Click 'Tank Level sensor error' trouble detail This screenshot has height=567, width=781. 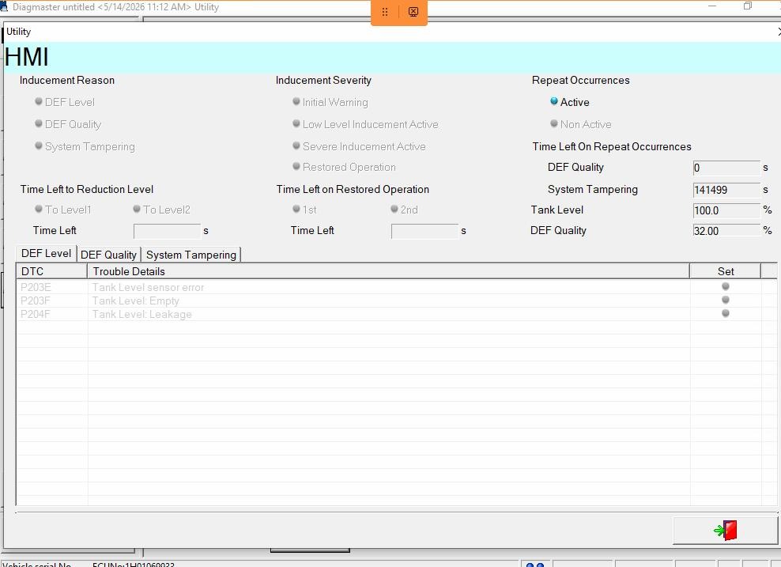tap(148, 288)
